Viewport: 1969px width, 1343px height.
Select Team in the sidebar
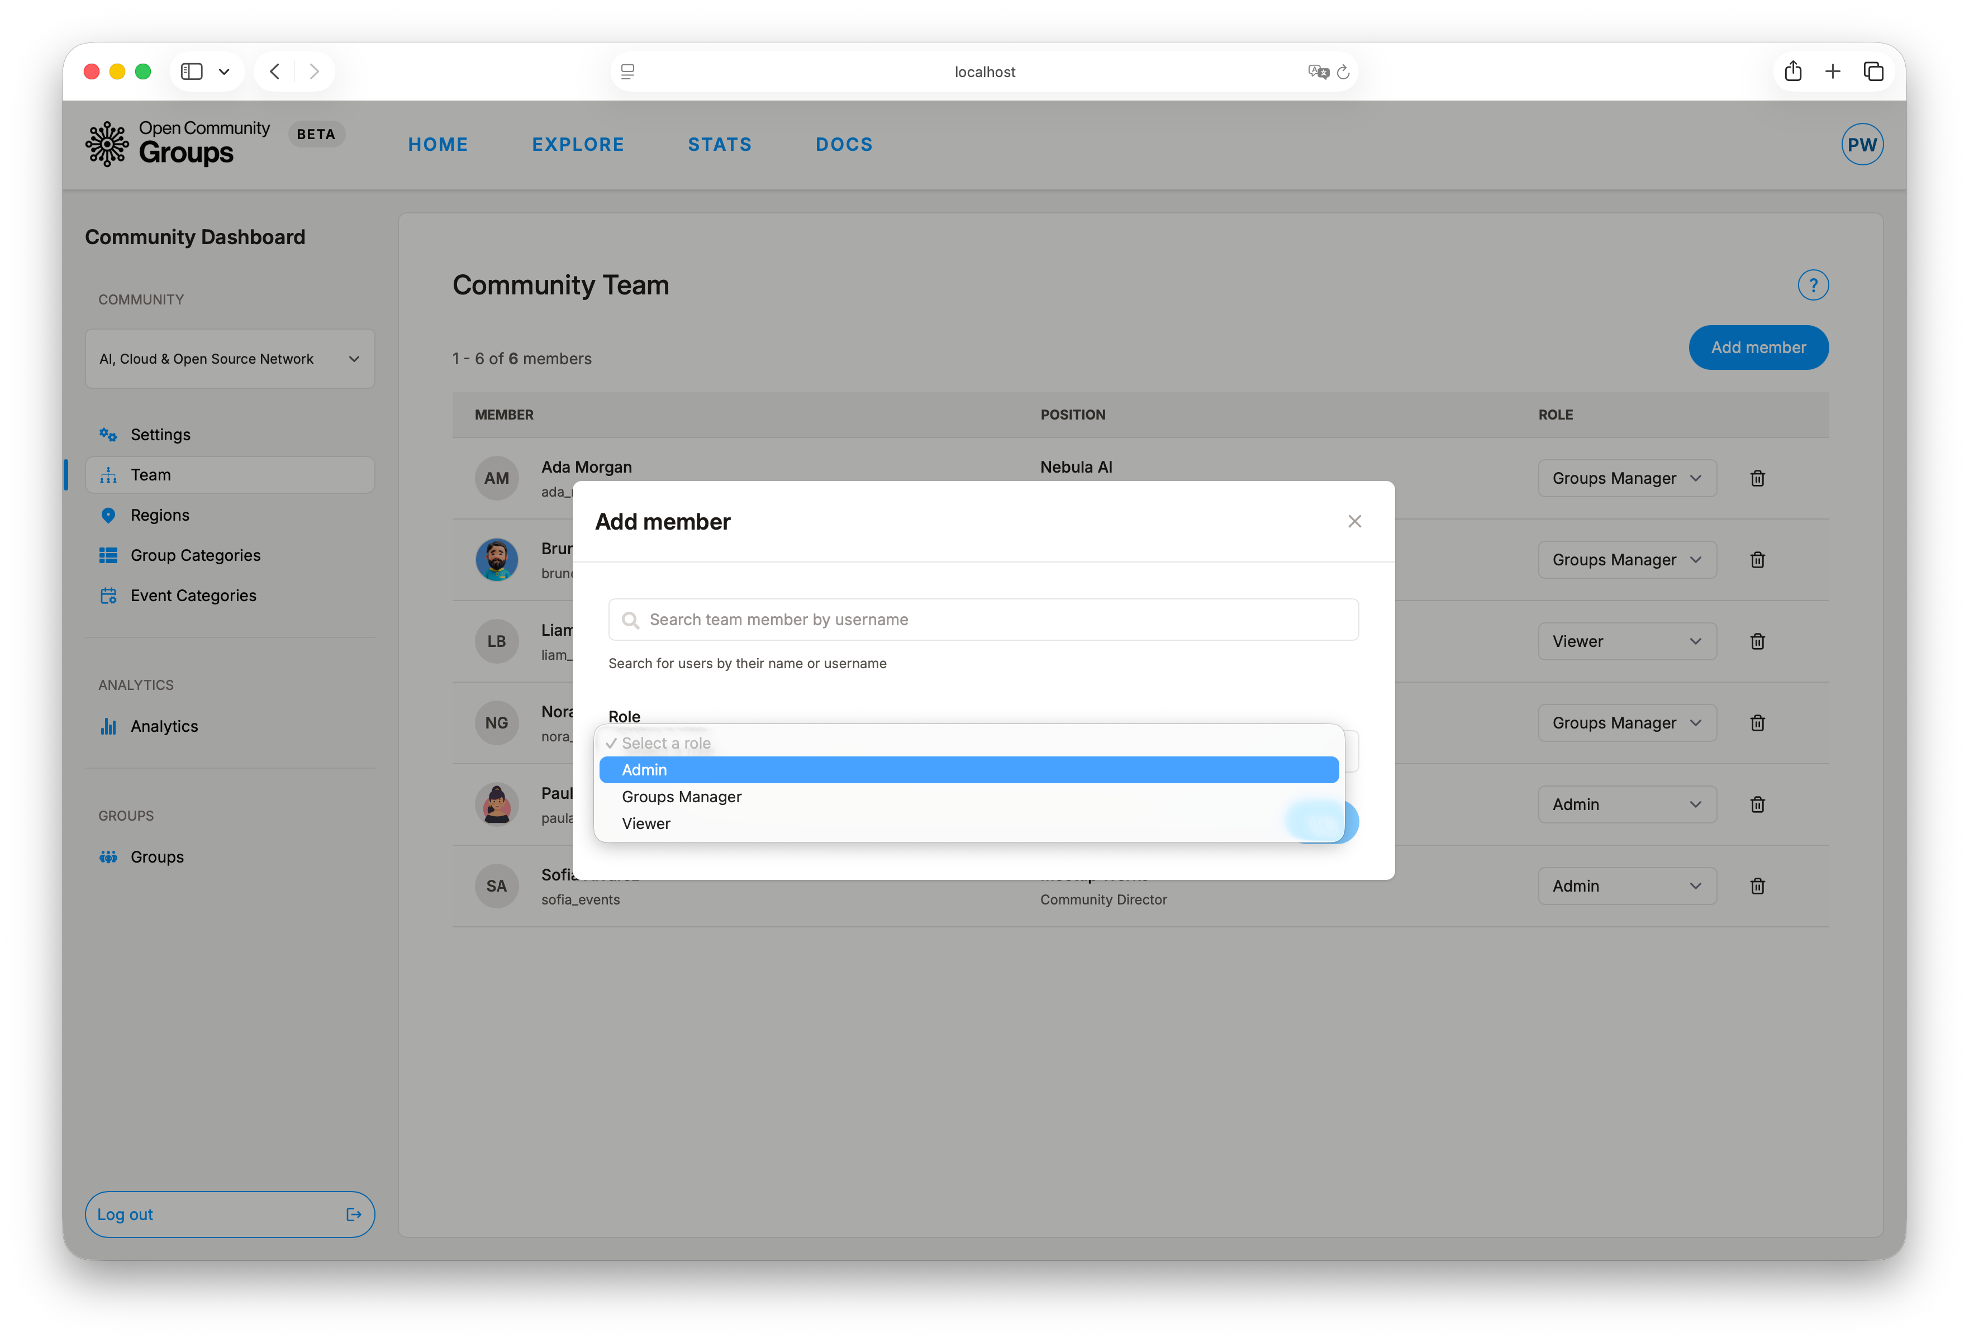pyautogui.click(x=230, y=475)
